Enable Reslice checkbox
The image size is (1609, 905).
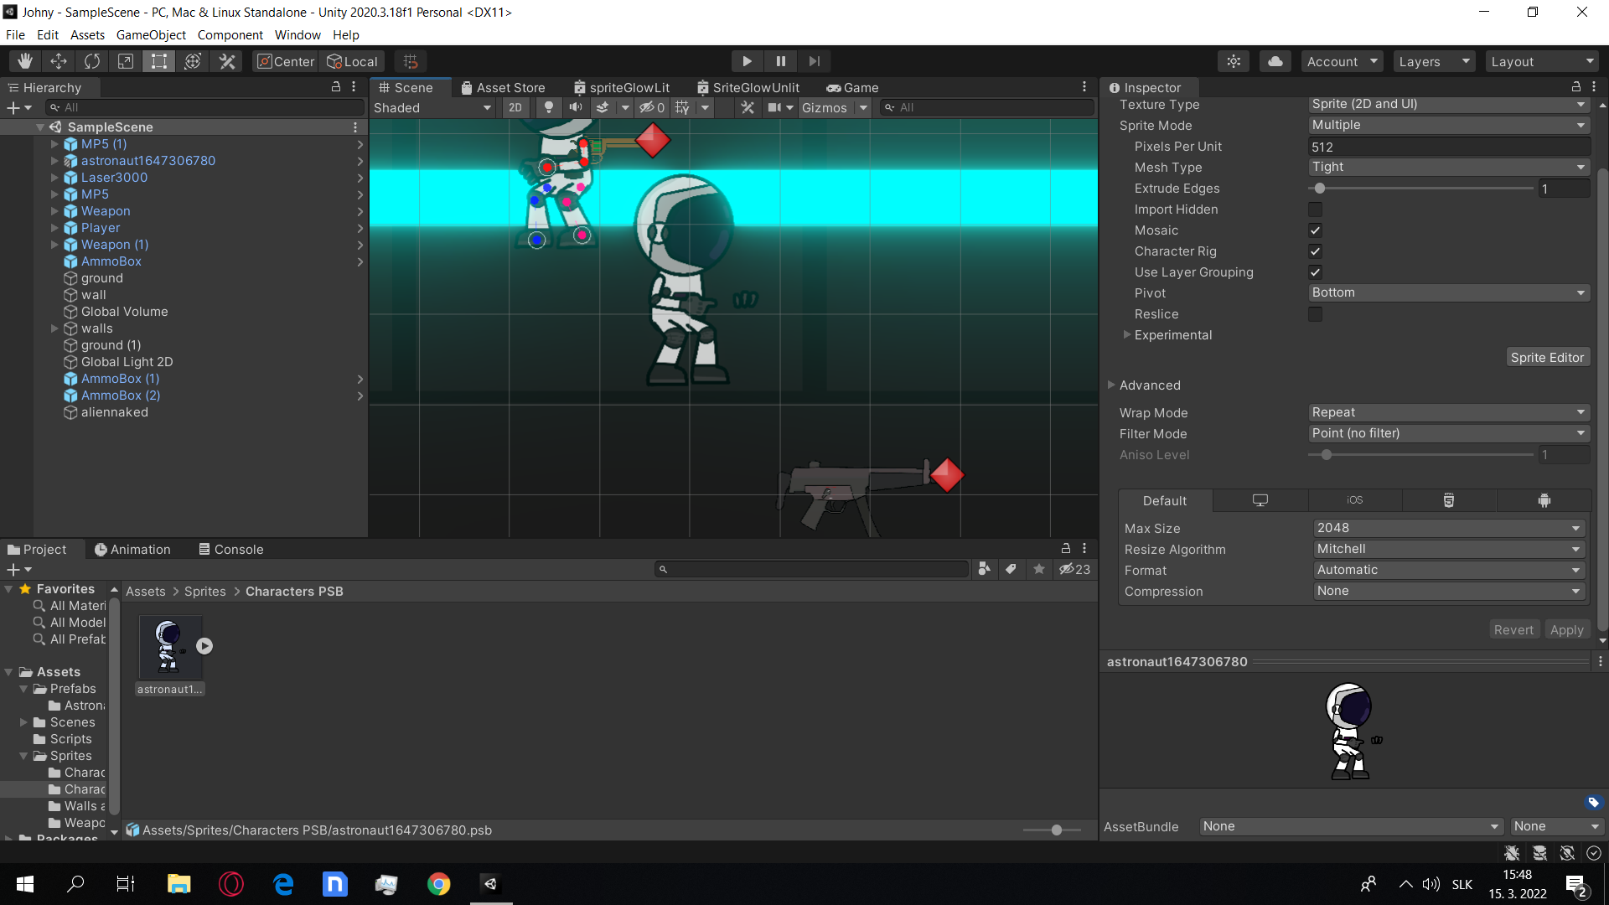[x=1315, y=314]
